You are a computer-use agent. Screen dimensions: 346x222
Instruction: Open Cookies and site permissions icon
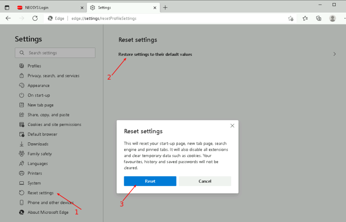pyautogui.click(x=22, y=125)
